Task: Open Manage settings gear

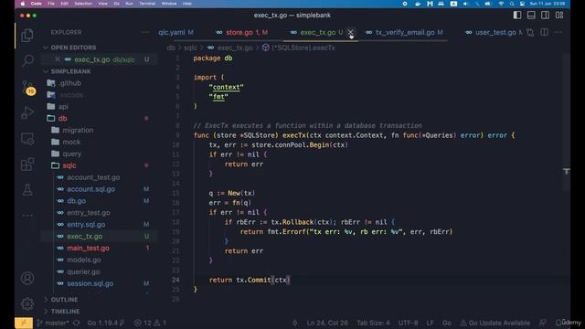Action: (x=27, y=304)
